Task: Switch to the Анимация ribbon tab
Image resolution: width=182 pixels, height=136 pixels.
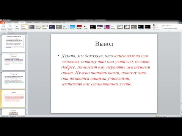Action: [x=37, y=23]
